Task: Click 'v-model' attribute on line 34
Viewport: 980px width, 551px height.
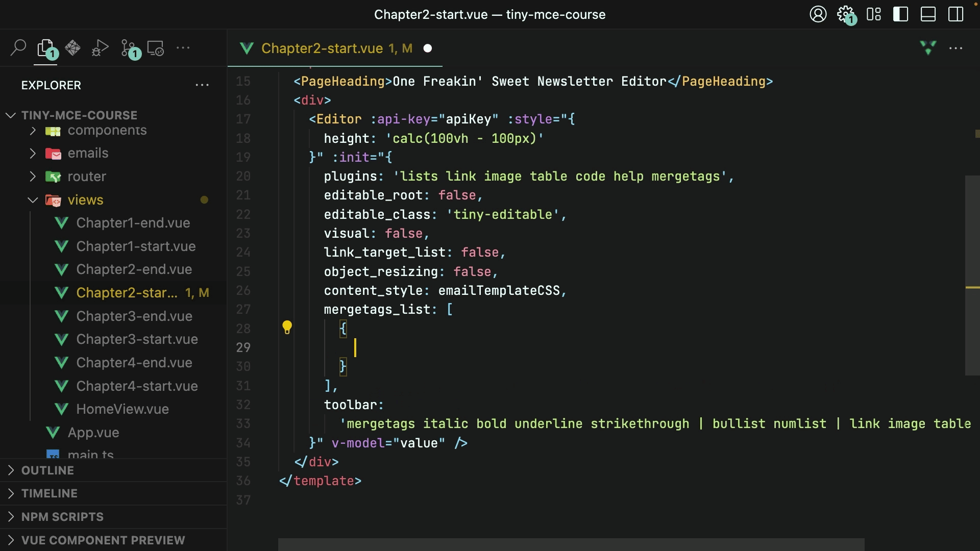Action: coord(358,443)
